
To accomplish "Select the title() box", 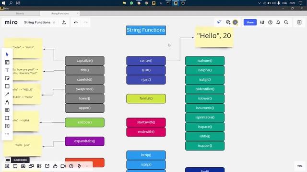I will click(x=84, y=70).
